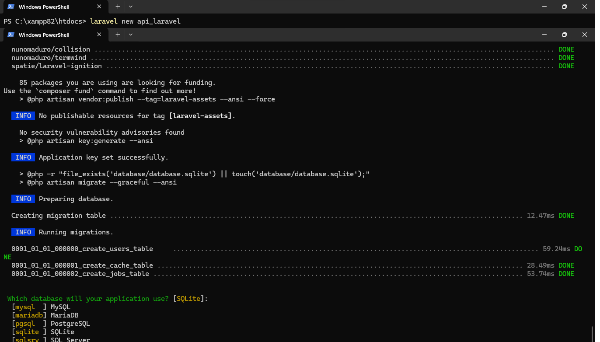This screenshot has width=600, height=342.
Task: Click the 'spatie/laravel-ignition' package line
Action: pos(293,66)
